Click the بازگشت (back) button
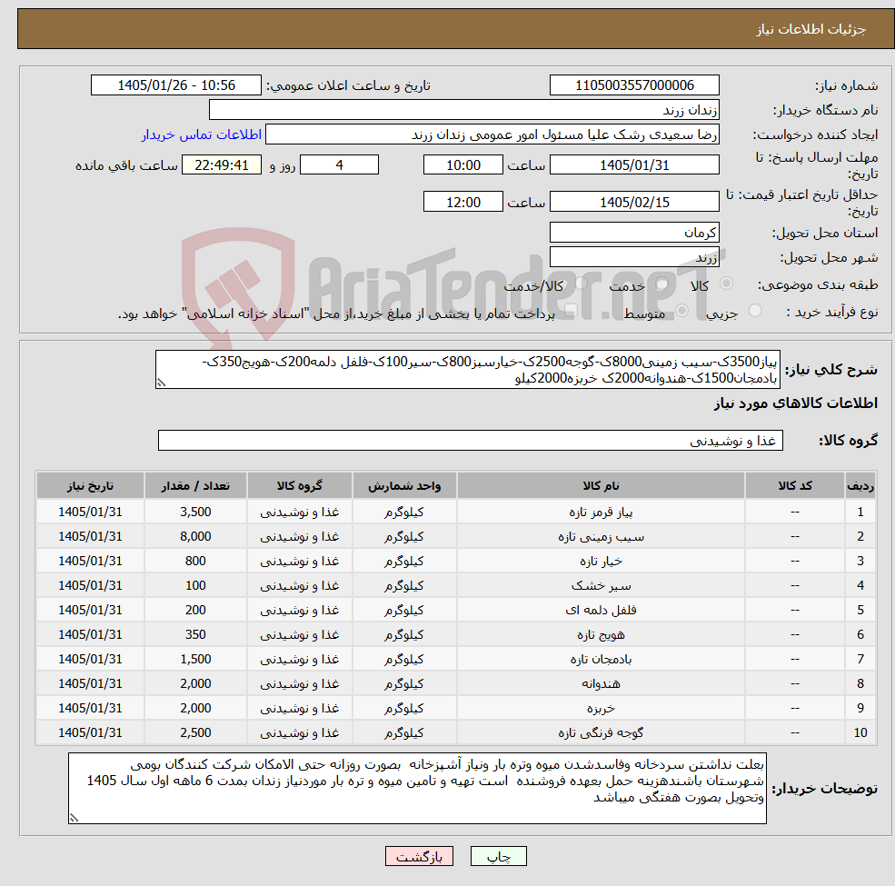 419,856
